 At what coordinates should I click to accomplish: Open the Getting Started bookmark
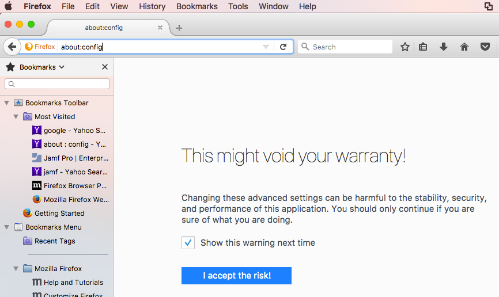click(x=54, y=214)
